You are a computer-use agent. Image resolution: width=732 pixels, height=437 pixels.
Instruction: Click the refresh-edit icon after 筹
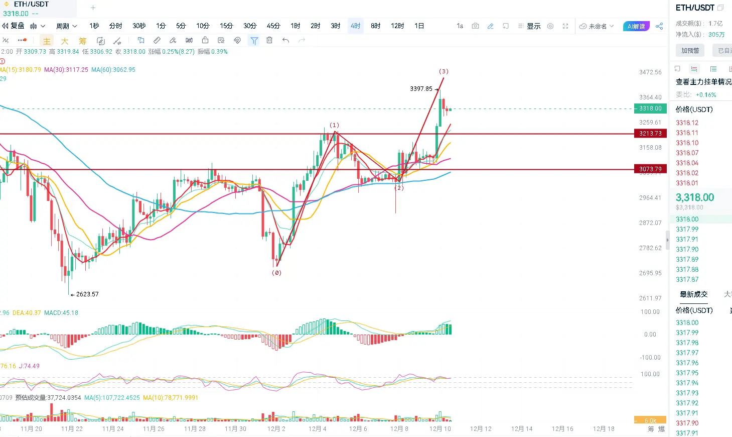(x=101, y=41)
